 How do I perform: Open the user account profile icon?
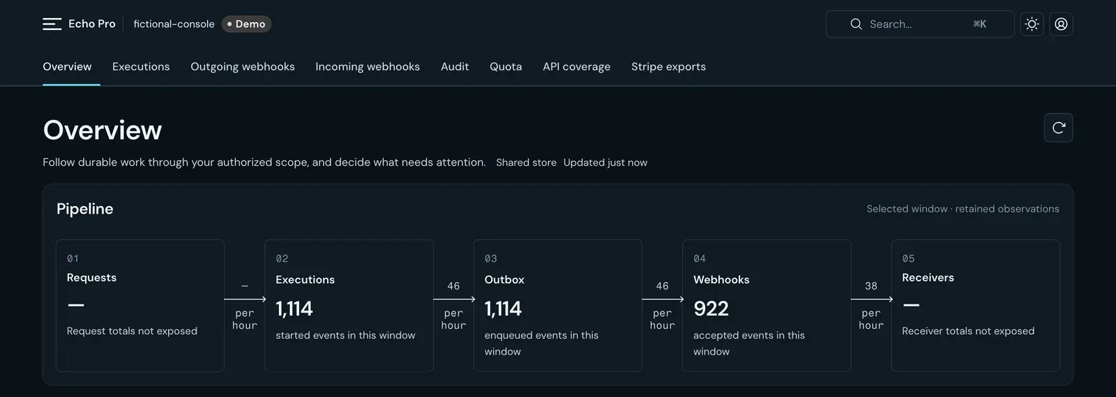(x=1061, y=24)
